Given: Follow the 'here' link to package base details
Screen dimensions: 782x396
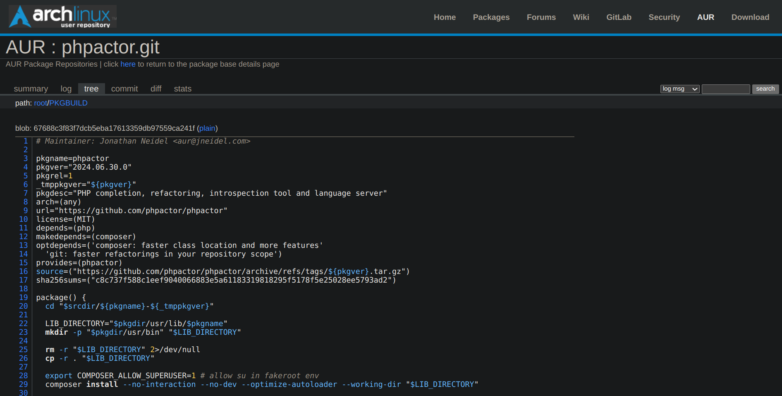Looking at the screenshot, I should coord(128,64).
